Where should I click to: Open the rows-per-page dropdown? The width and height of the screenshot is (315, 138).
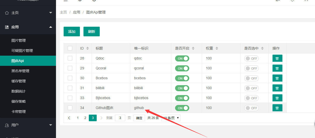click(x=171, y=118)
